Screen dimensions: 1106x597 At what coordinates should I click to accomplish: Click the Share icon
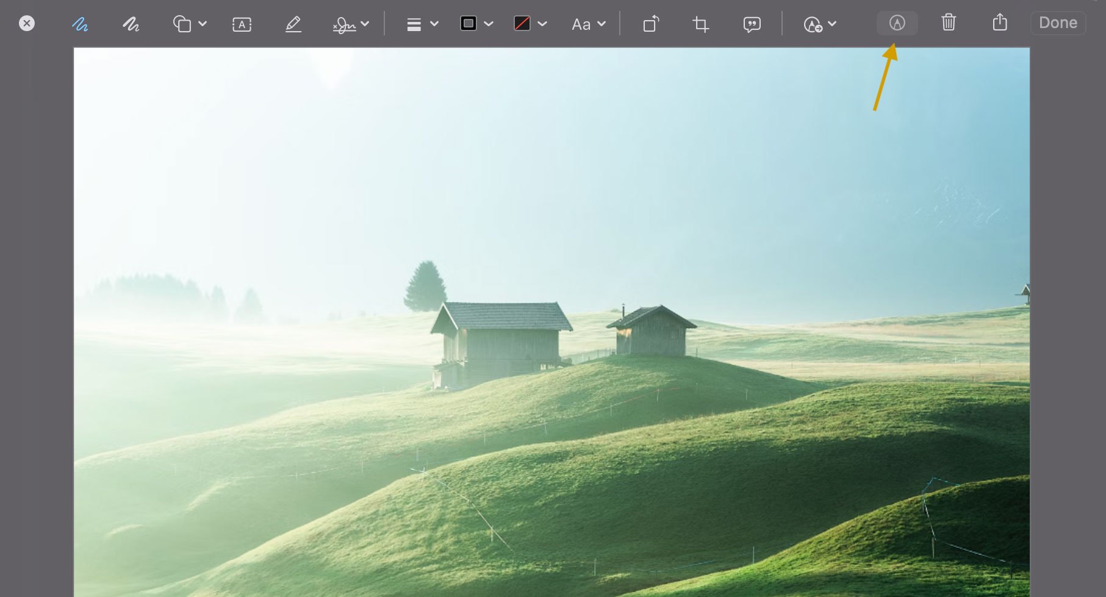click(x=1000, y=23)
